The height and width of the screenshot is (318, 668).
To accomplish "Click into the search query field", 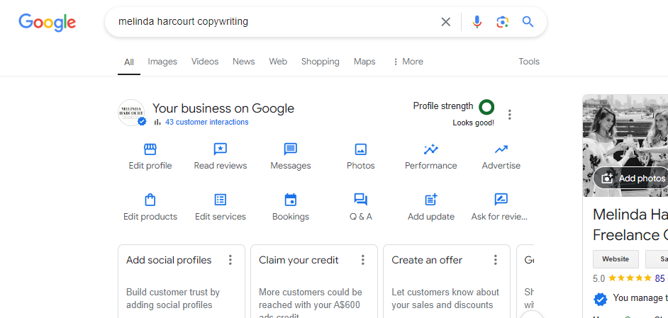I will click(x=272, y=22).
